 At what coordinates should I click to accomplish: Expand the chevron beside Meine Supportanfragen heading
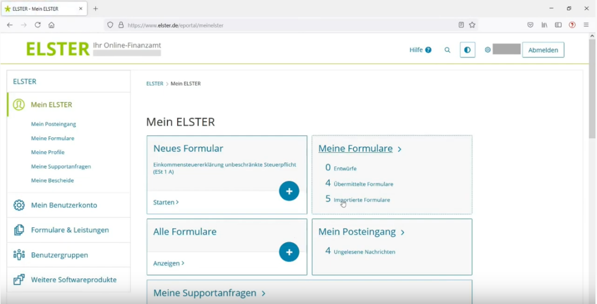264,294
